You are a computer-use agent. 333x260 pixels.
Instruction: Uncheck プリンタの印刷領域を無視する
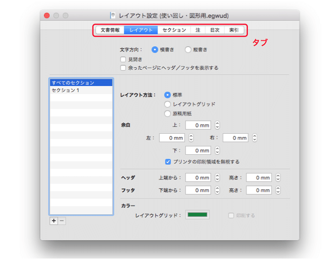[168, 162]
